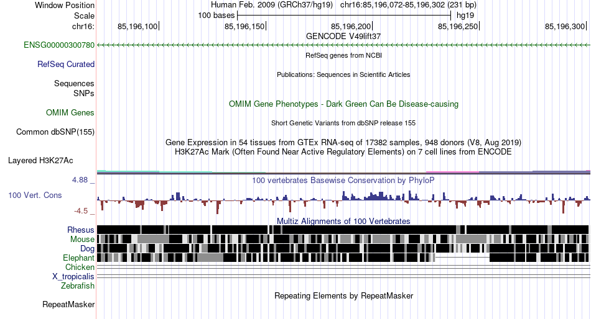Image resolution: width=591 pixels, height=319 pixels.
Task: Select the Sequences track label
Action: 74,84
